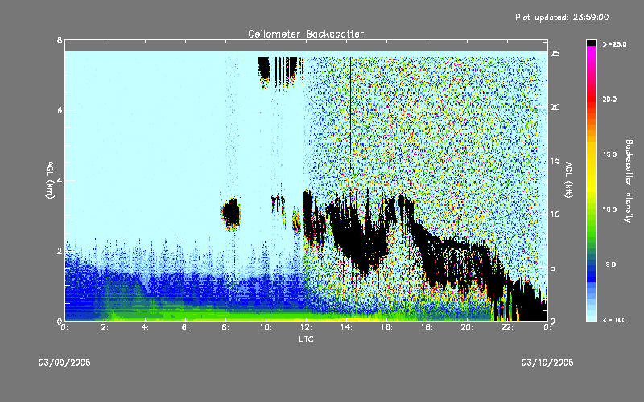This screenshot has width=644, height=402.
Task: Click the "12:" UTC tick label
Action: coord(306,327)
